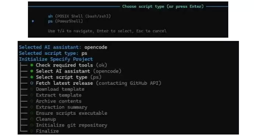Click the Initialize Specify Project heading

pyautogui.click(x=56, y=59)
